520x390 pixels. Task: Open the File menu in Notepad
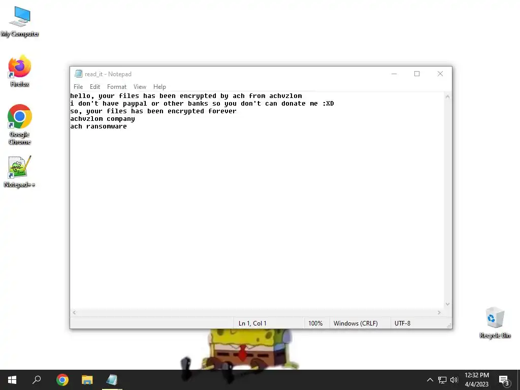78,86
